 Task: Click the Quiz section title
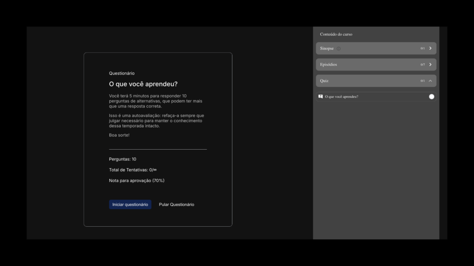pyautogui.click(x=324, y=81)
